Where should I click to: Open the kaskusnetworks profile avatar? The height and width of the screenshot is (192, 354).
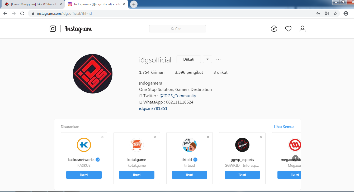(x=84, y=145)
